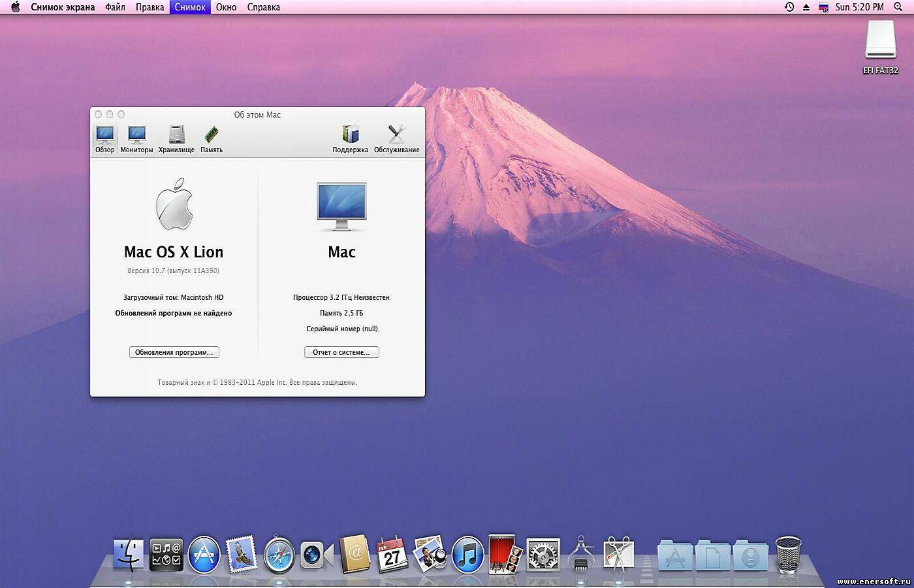The image size is (914, 588).
Task: Open the Снимок экрана application menu
Action: (x=63, y=7)
